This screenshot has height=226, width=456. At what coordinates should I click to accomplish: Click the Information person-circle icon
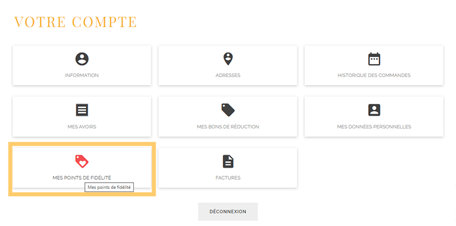point(82,59)
